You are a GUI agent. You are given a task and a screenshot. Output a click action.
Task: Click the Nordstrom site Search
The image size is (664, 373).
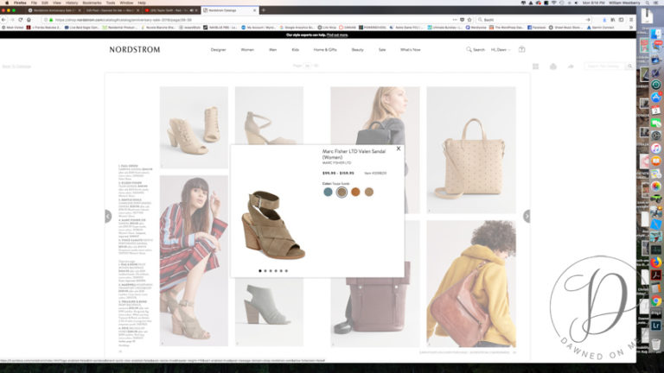point(476,50)
